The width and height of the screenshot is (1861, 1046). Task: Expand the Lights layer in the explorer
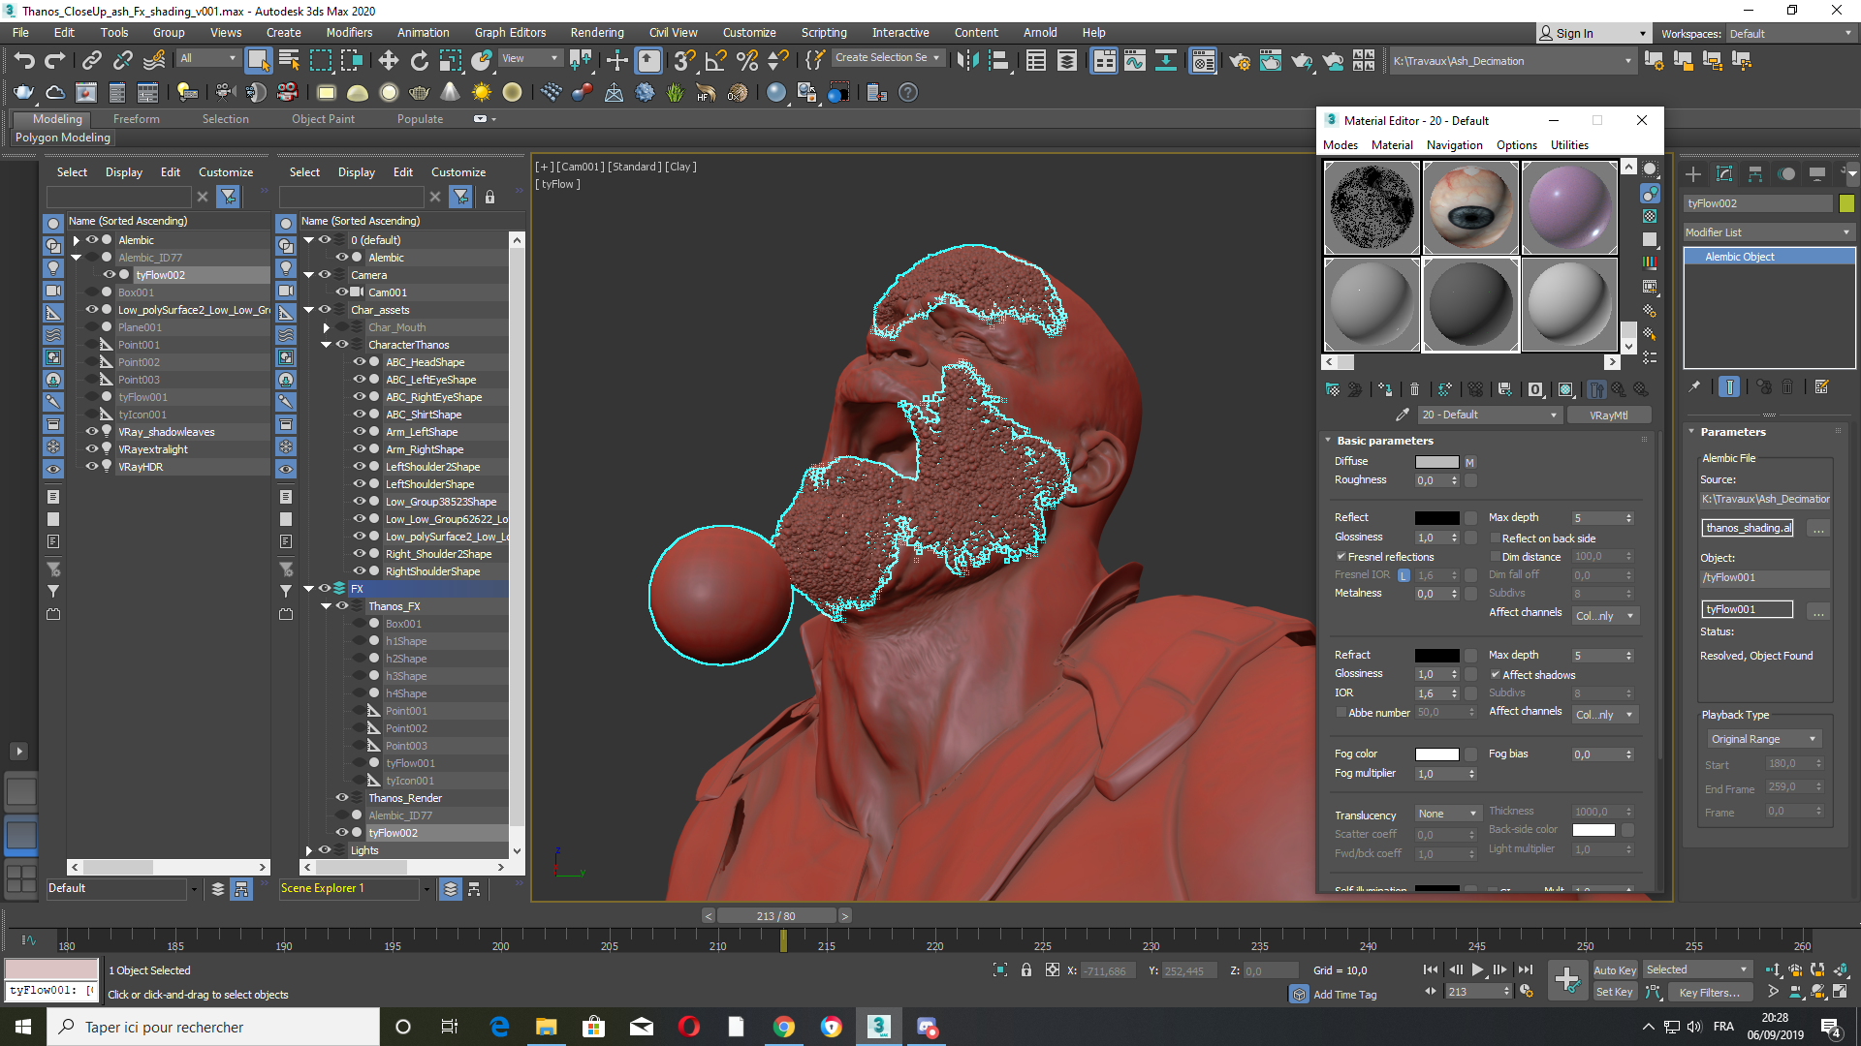pyautogui.click(x=308, y=850)
